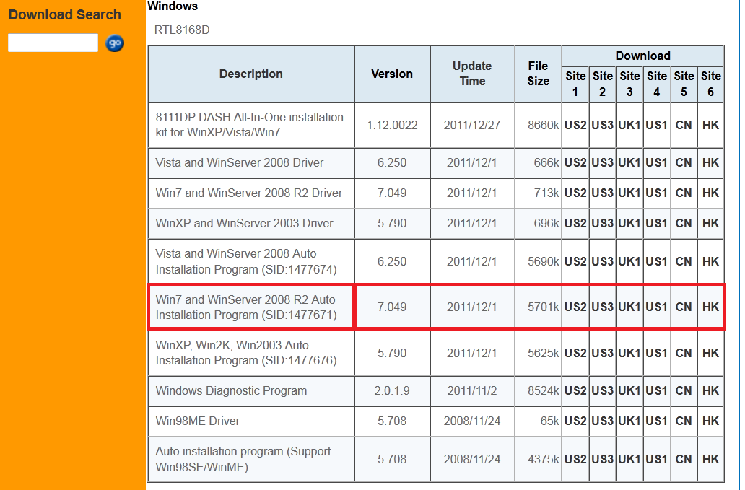This screenshot has width=745, height=490.
Task: Focus the Download Search input field
Action: [x=53, y=43]
